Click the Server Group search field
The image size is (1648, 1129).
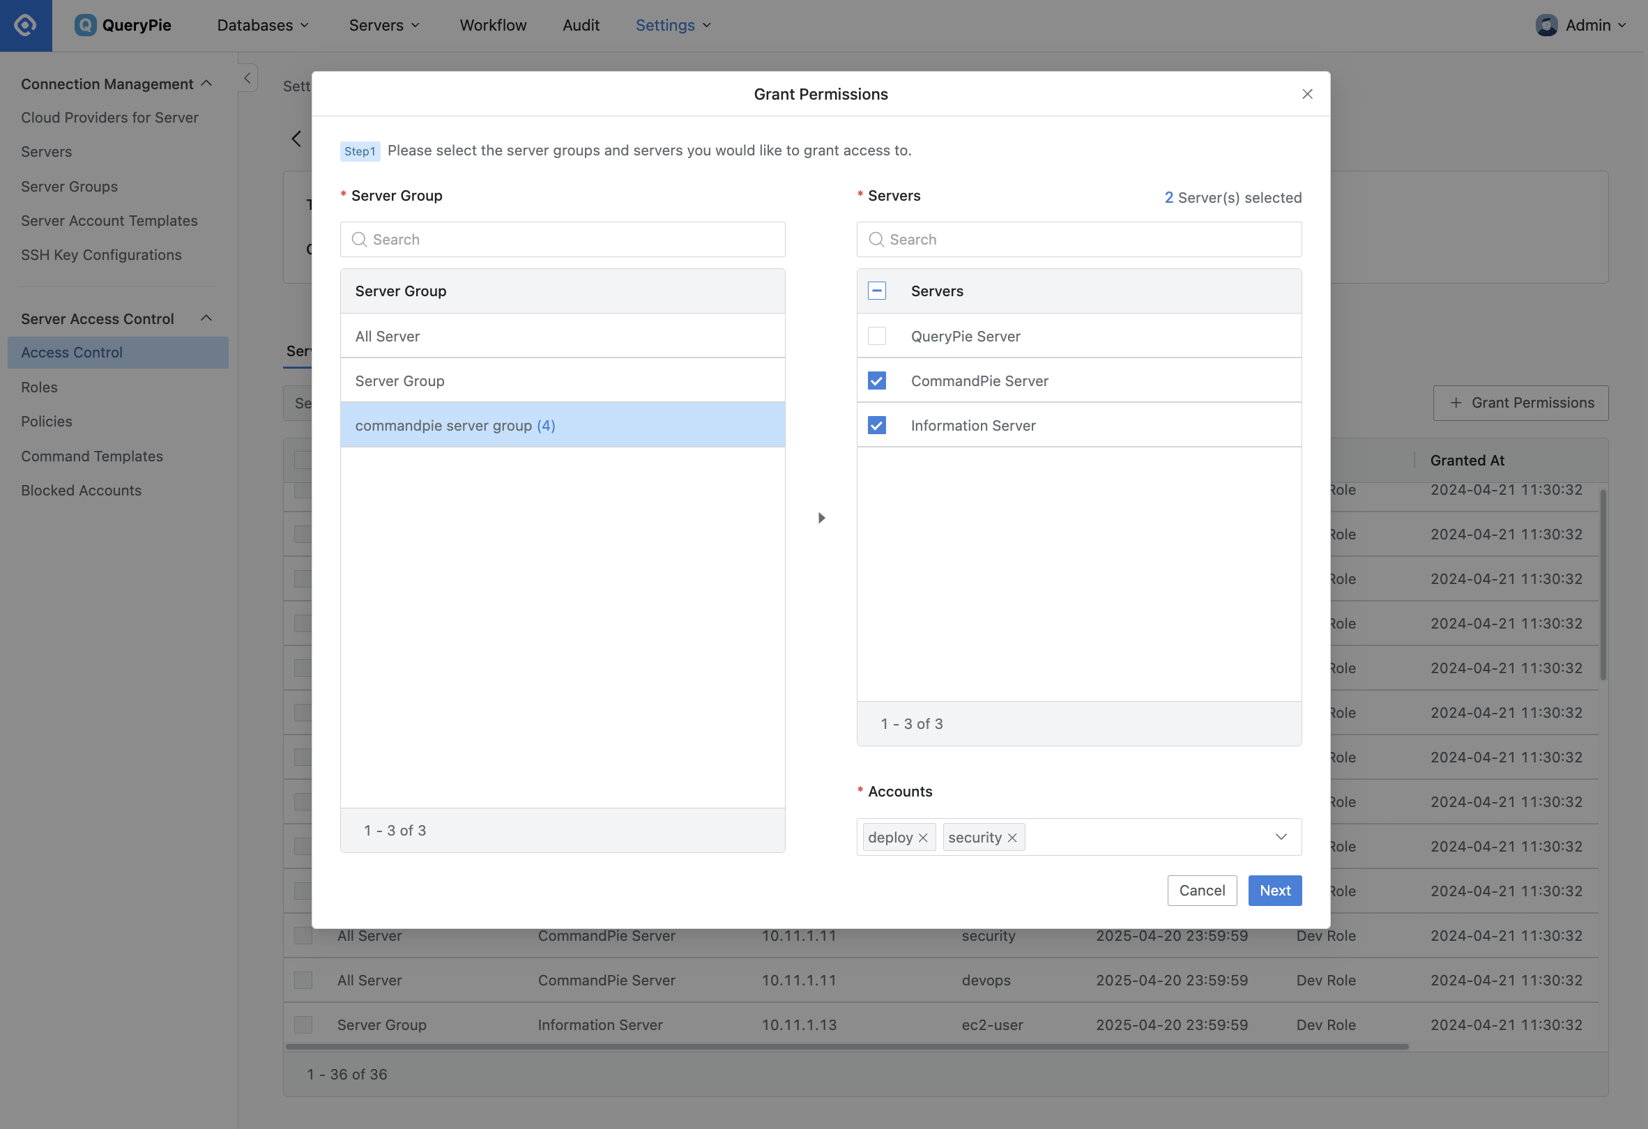tap(563, 240)
